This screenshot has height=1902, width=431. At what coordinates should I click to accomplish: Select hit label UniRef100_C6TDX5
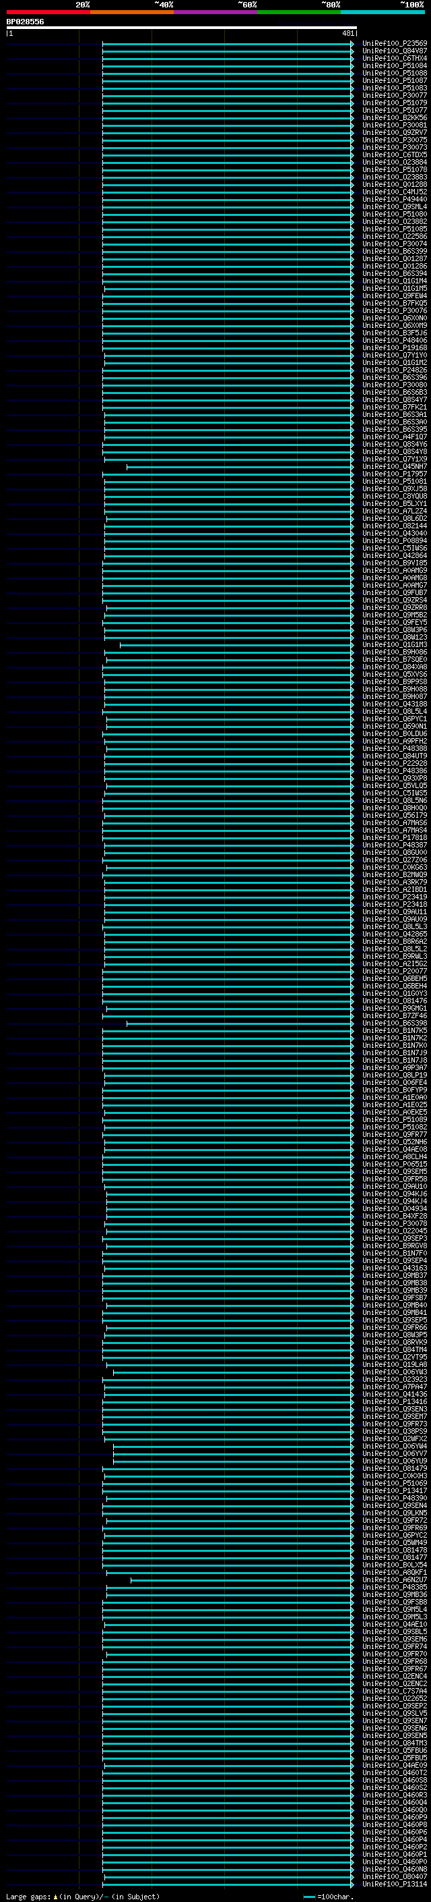coord(395,155)
